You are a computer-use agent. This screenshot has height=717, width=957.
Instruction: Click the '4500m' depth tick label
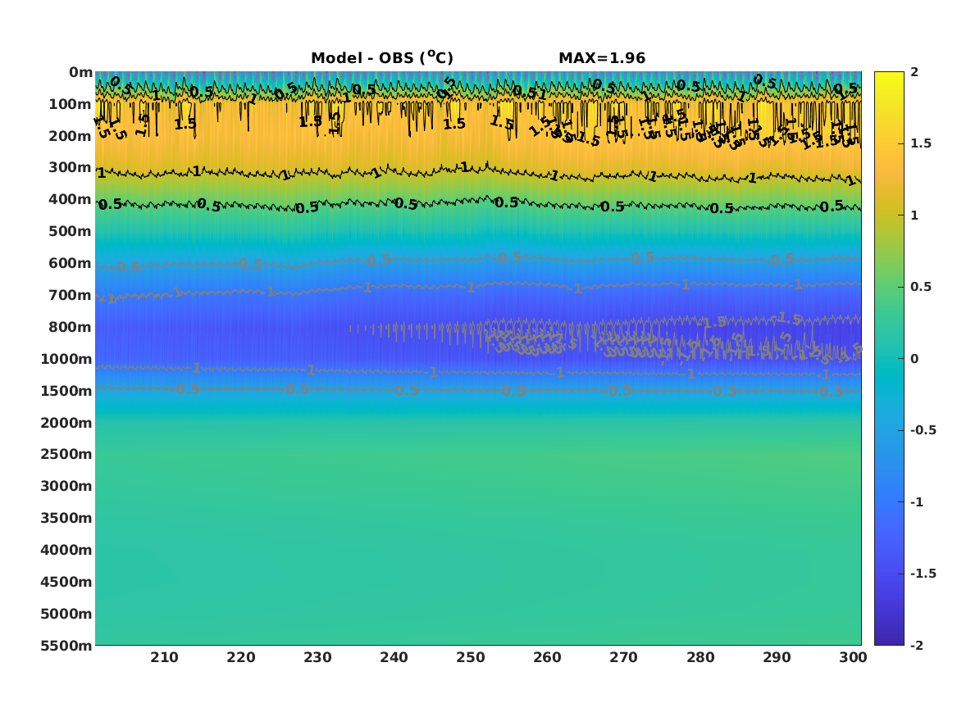click(x=66, y=582)
